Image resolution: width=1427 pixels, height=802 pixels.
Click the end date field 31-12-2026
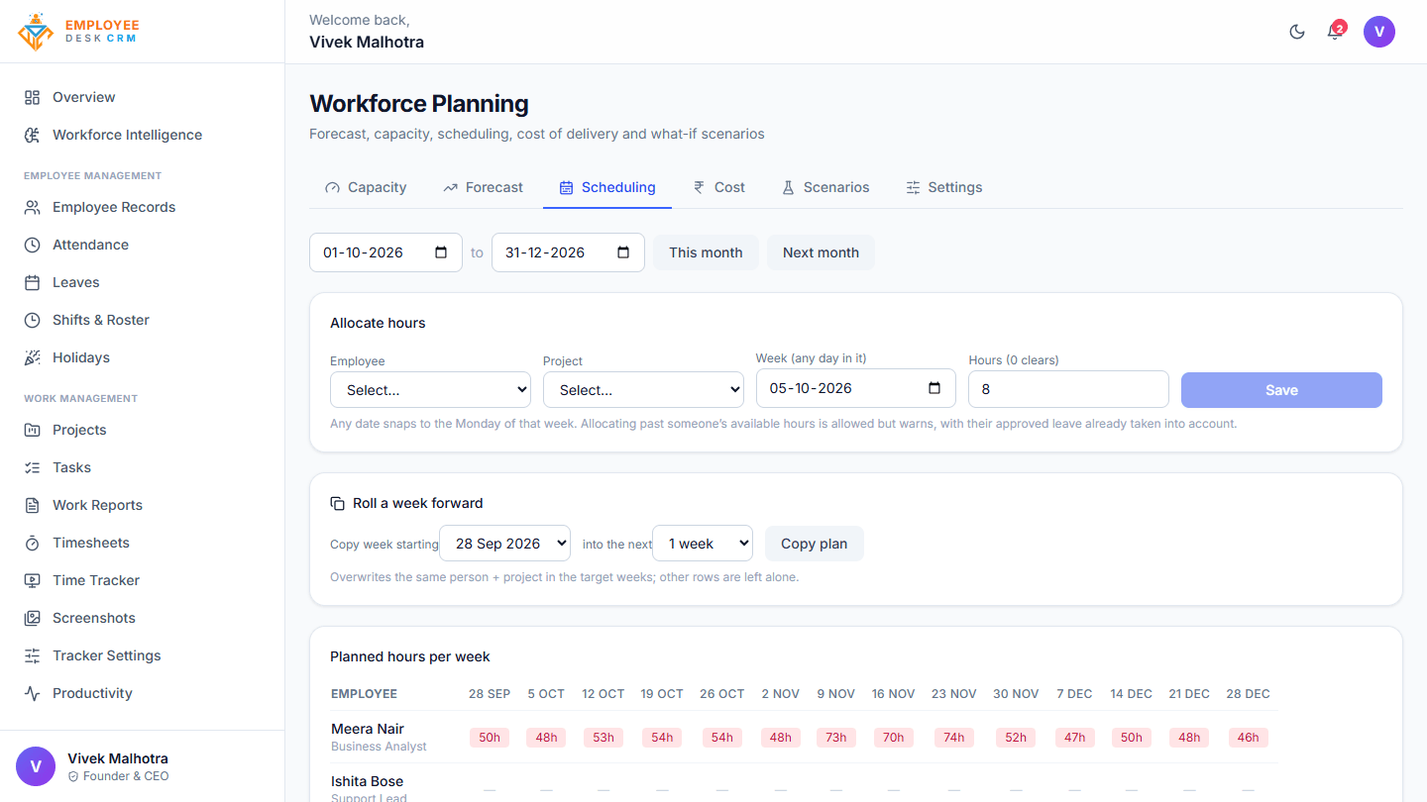coord(568,252)
